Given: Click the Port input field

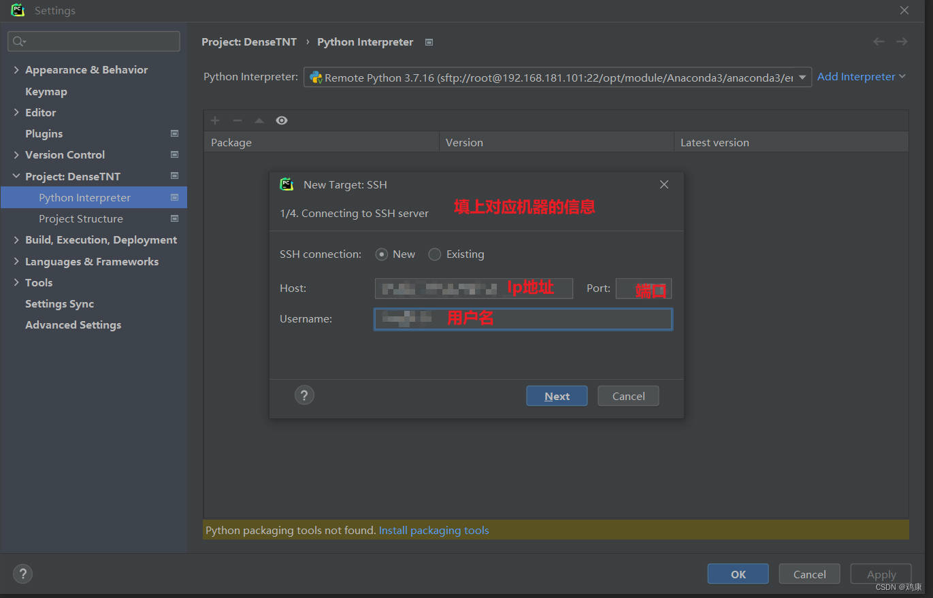Looking at the screenshot, I should click(x=644, y=288).
